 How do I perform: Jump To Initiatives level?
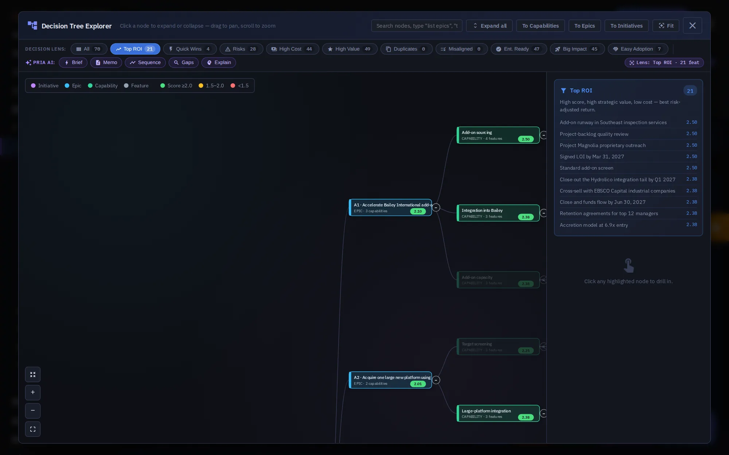point(626,26)
